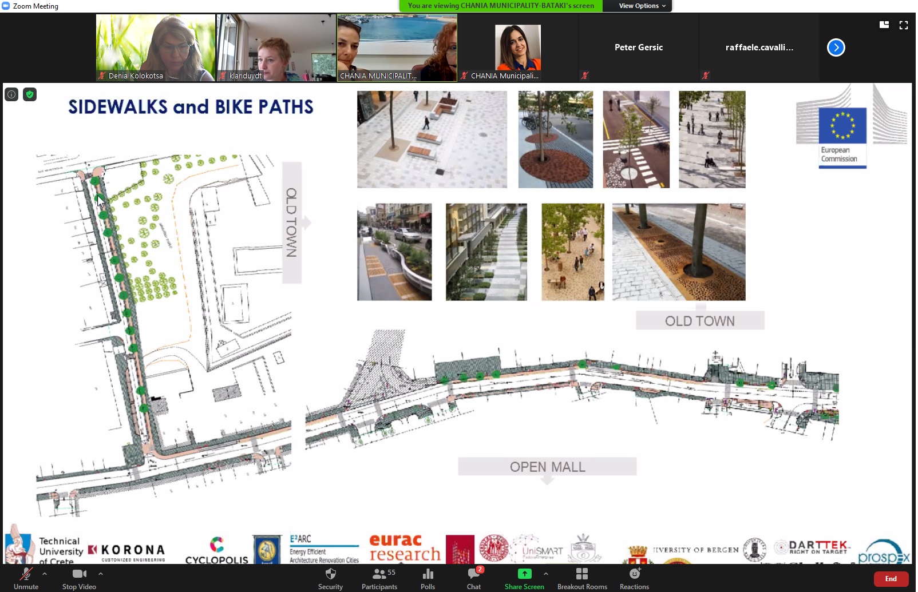Image resolution: width=918 pixels, height=592 pixels.
Task: Expand Share Screen options arrow
Action: [x=546, y=573]
